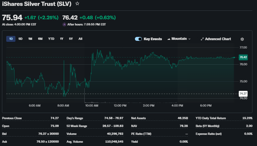Viewport: 257px width, 146px height.
Task: Click the expand arrows icon beside Advanced Chart
Action: tap(202, 39)
